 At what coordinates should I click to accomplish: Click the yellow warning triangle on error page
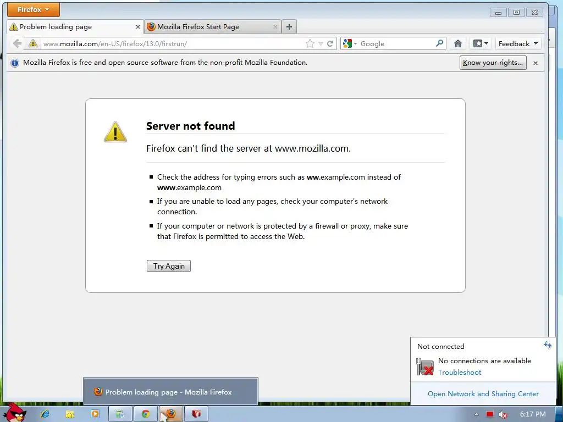pos(115,132)
